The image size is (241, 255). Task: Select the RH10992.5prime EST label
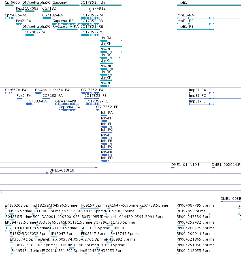pyautogui.click(x=121, y=239)
